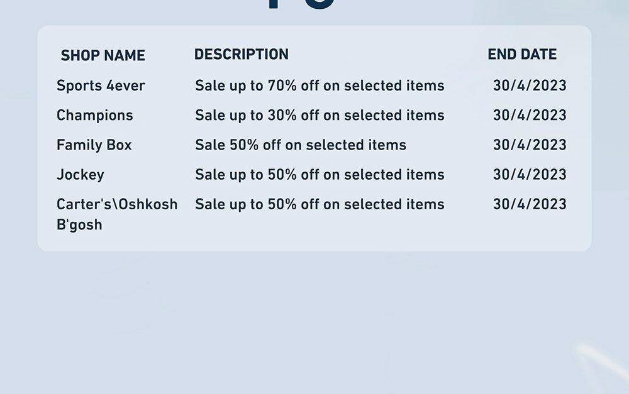
Task: Click Jockey's sale up to 50% description
Action: [320, 174]
